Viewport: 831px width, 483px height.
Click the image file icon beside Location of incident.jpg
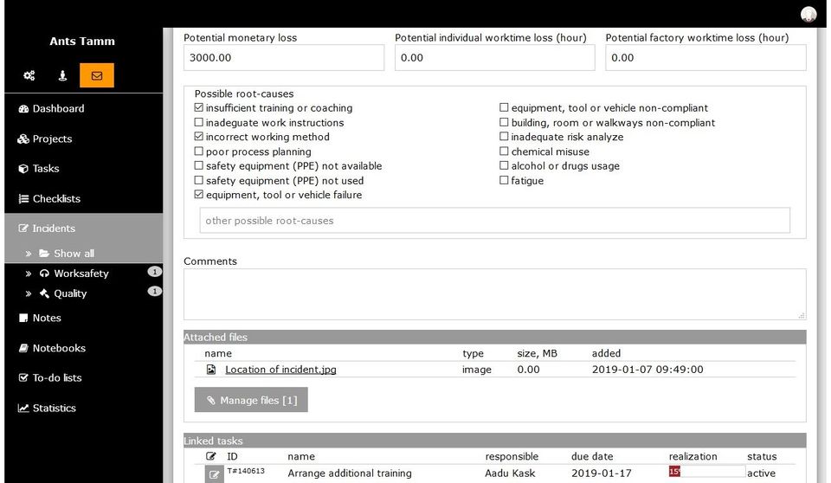click(x=211, y=370)
